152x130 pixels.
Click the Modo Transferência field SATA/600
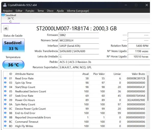[x=79, y=51]
